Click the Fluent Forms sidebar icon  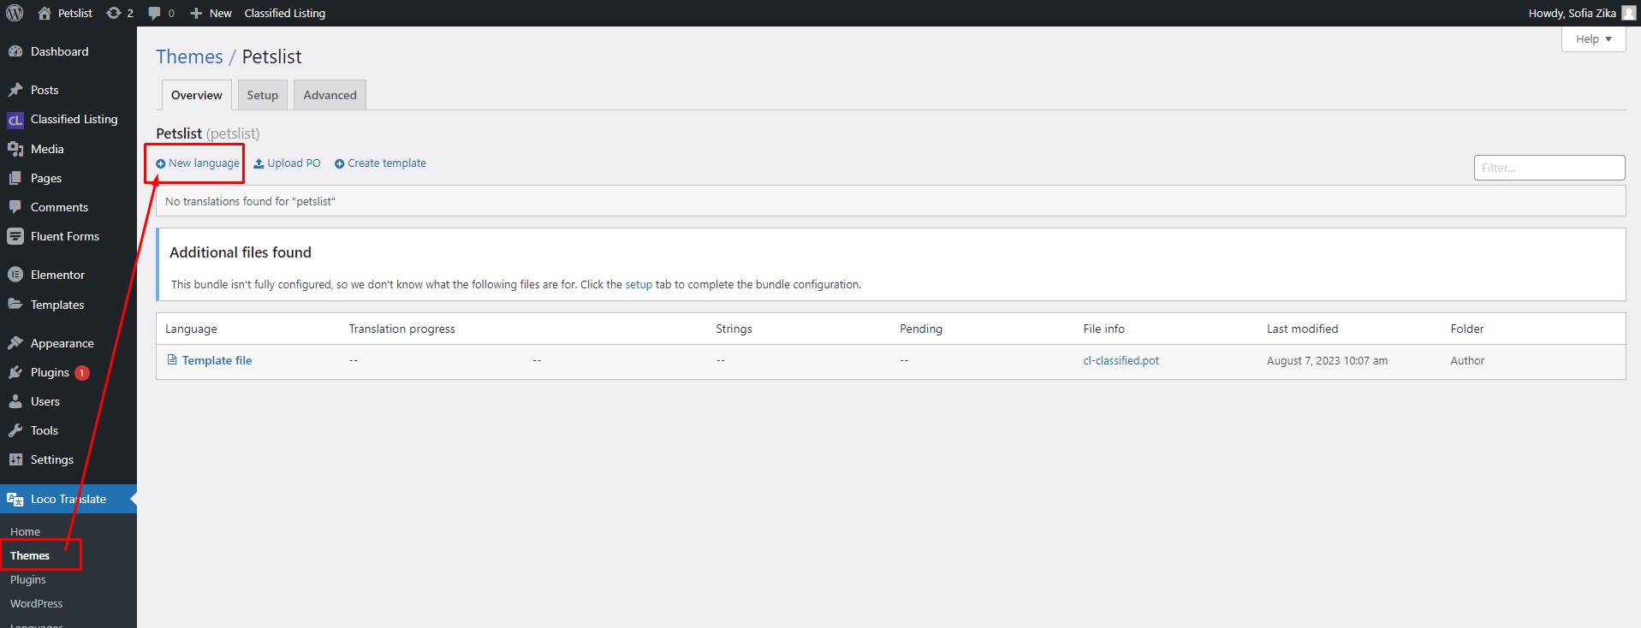(15, 236)
